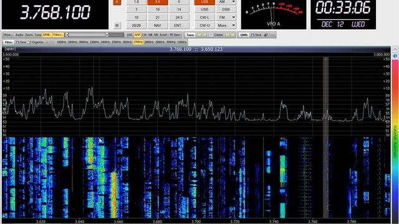This screenshot has height=224, width=399.
Task: Click the toolbar slider left handle
Action: click(x=67, y=35)
